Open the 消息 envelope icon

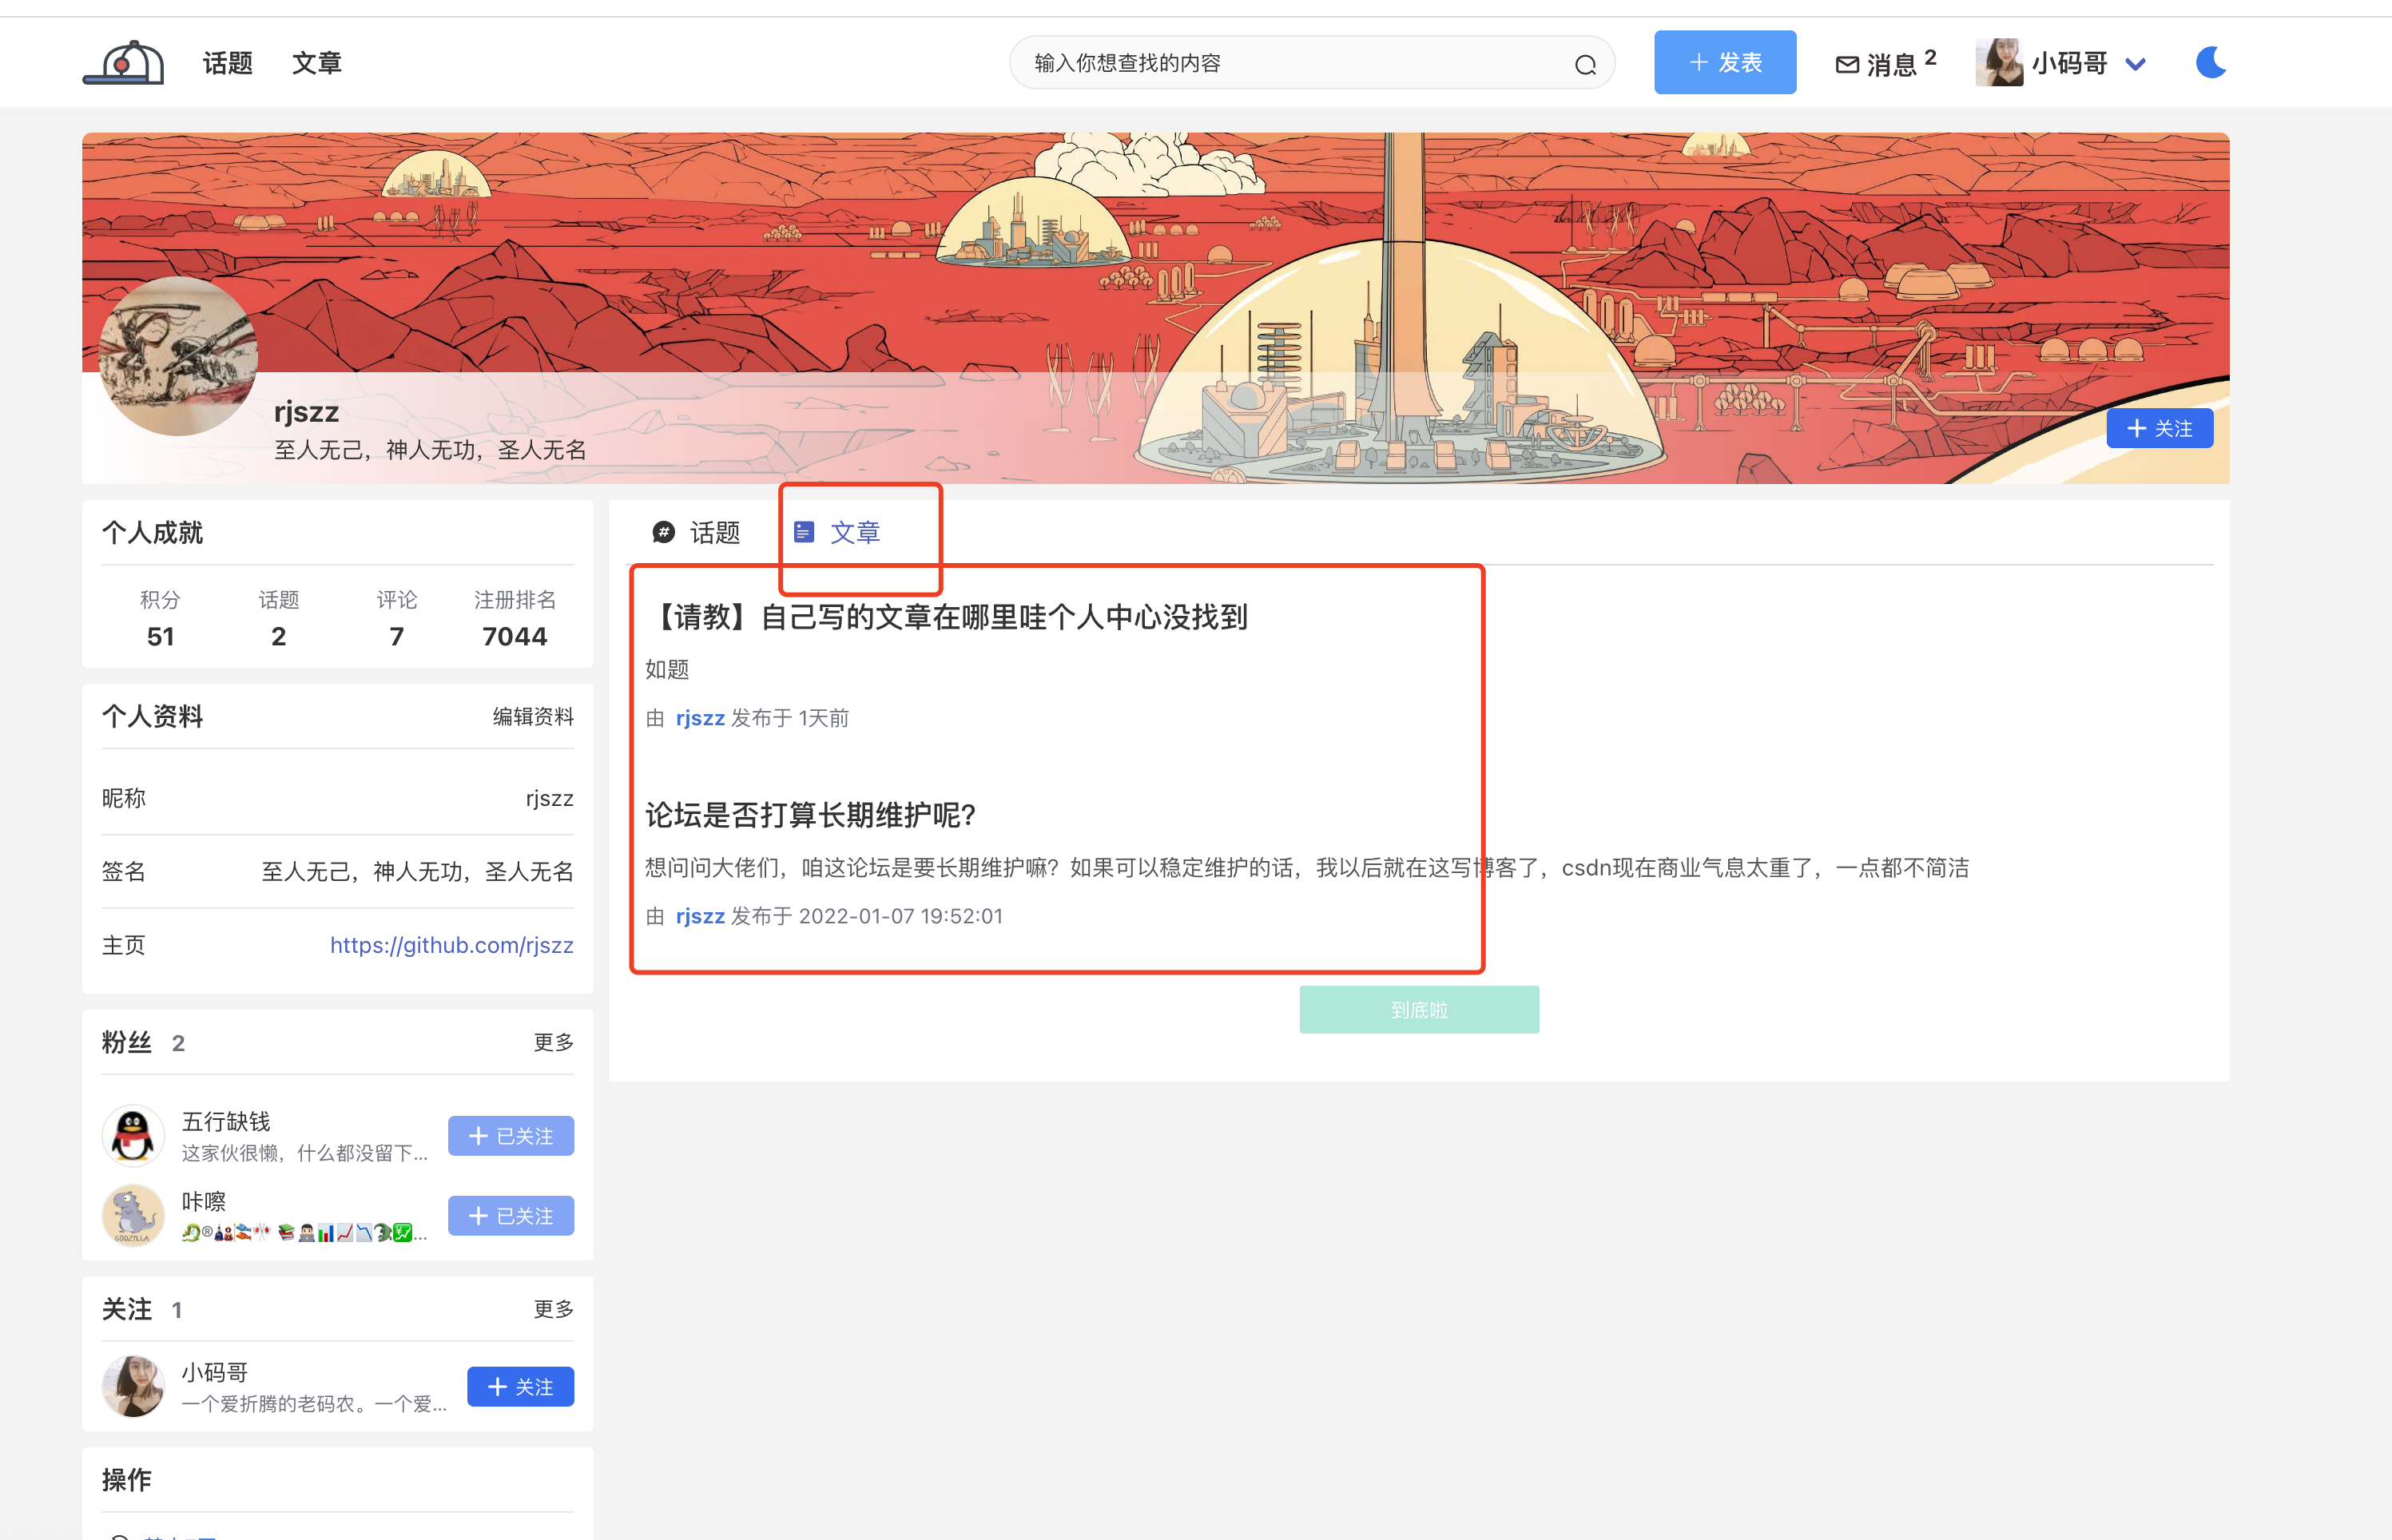point(1847,65)
